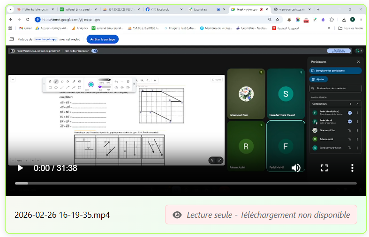
Task: Toggle the 'Son de la présentation' switch
Action: click(94, 51)
